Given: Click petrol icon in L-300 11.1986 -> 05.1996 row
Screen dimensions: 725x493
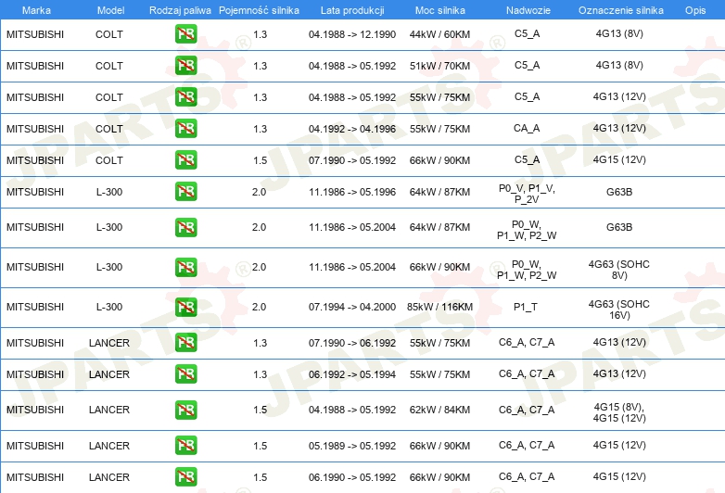Looking at the screenshot, I should [185, 191].
